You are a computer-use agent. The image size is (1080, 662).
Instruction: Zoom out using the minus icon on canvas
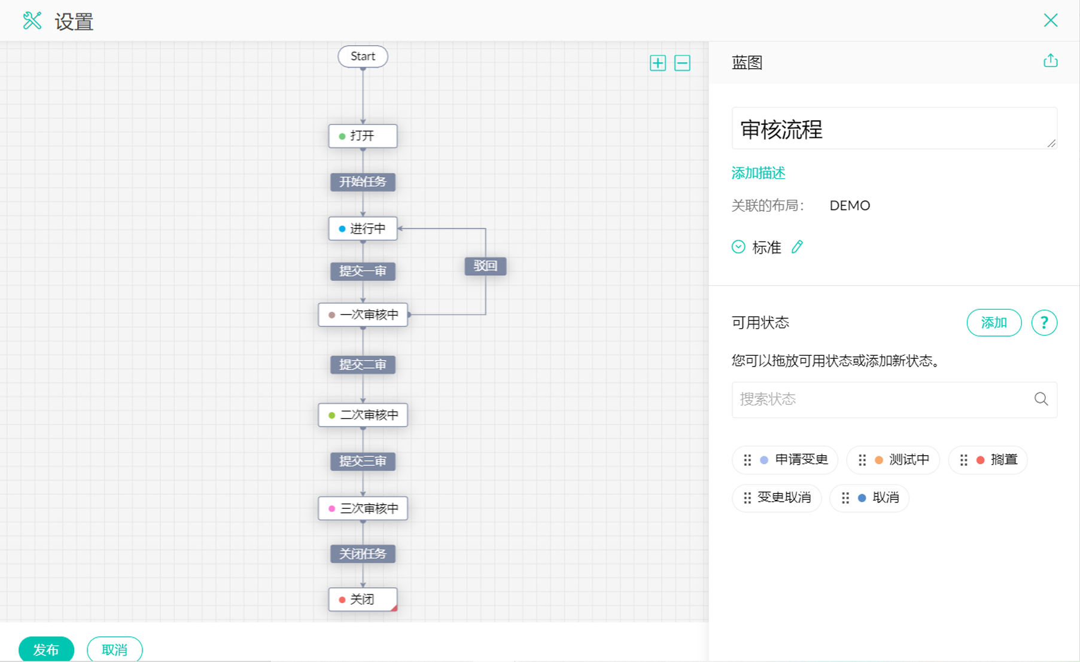click(682, 63)
